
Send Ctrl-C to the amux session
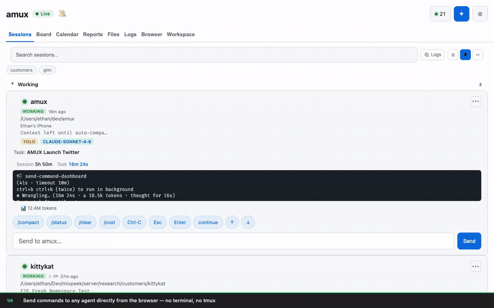pyautogui.click(x=134, y=222)
